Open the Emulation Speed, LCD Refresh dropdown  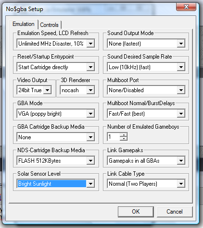point(56,43)
